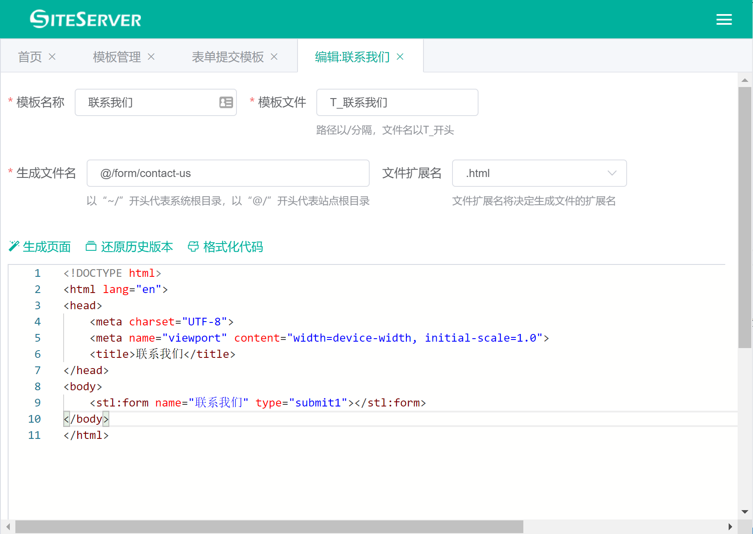Screen dimensions: 753x534
Task: Expand the 文件扩展名 .html dropdown
Action: coord(539,173)
